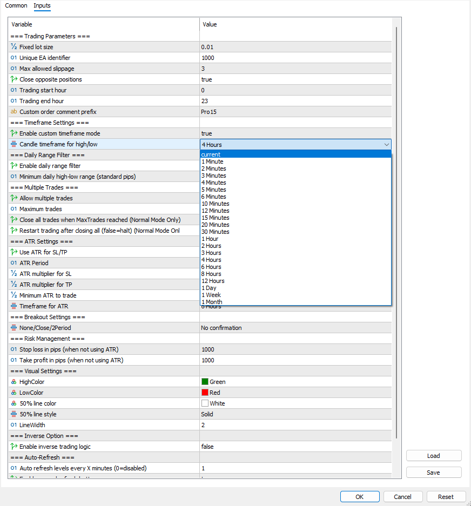This screenshot has width=471, height=506.
Task: Select '1 Day' from the timeframe list
Action: [295, 288]
